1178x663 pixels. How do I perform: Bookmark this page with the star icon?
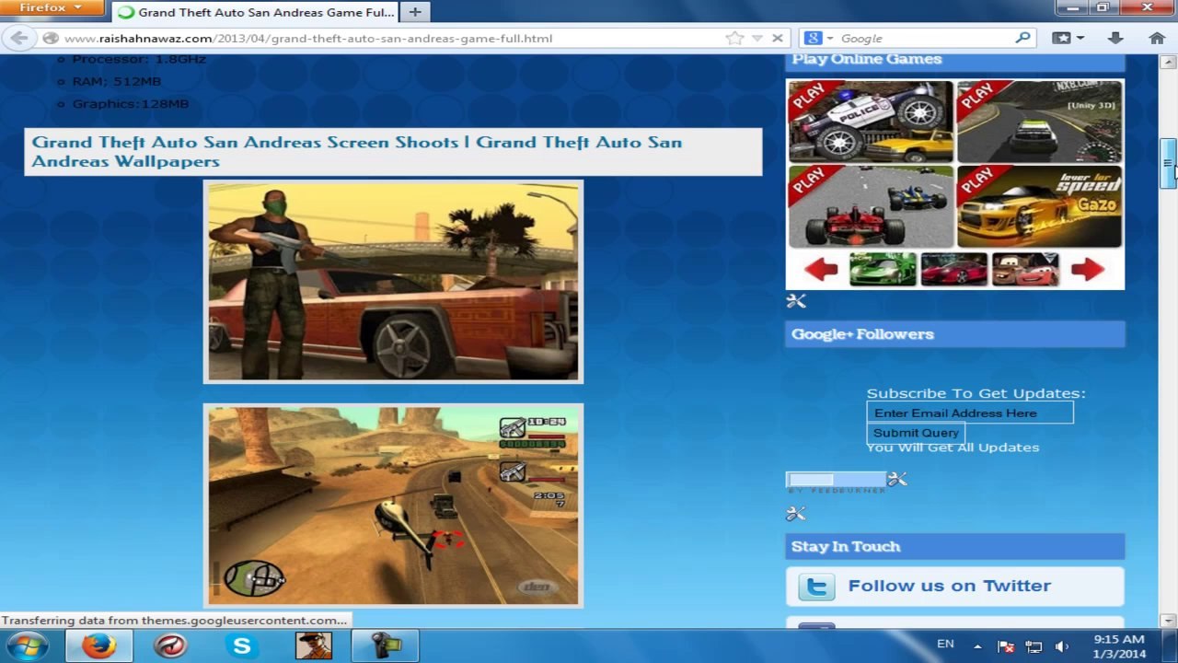pyautogui.click(x=734, y=38)
